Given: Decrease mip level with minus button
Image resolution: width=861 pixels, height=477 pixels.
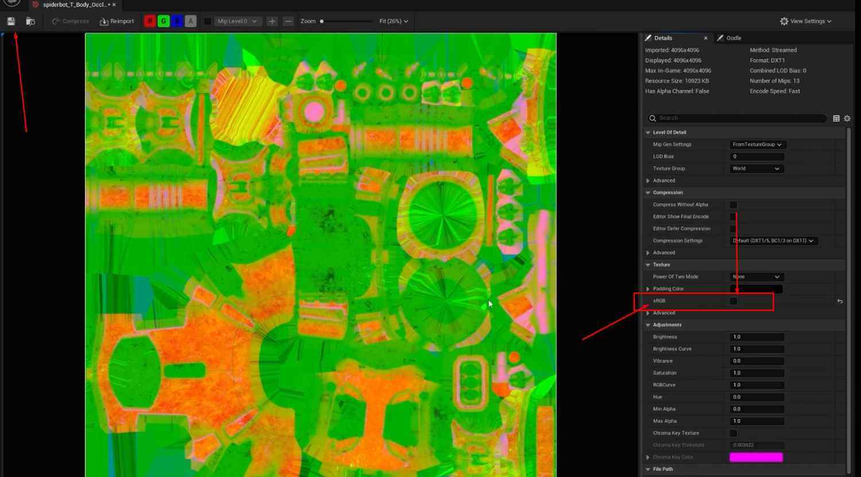Looking at the screenshot, I should [289, 21].
